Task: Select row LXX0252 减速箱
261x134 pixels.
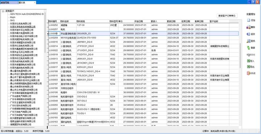Action: [x=143, y=25]
